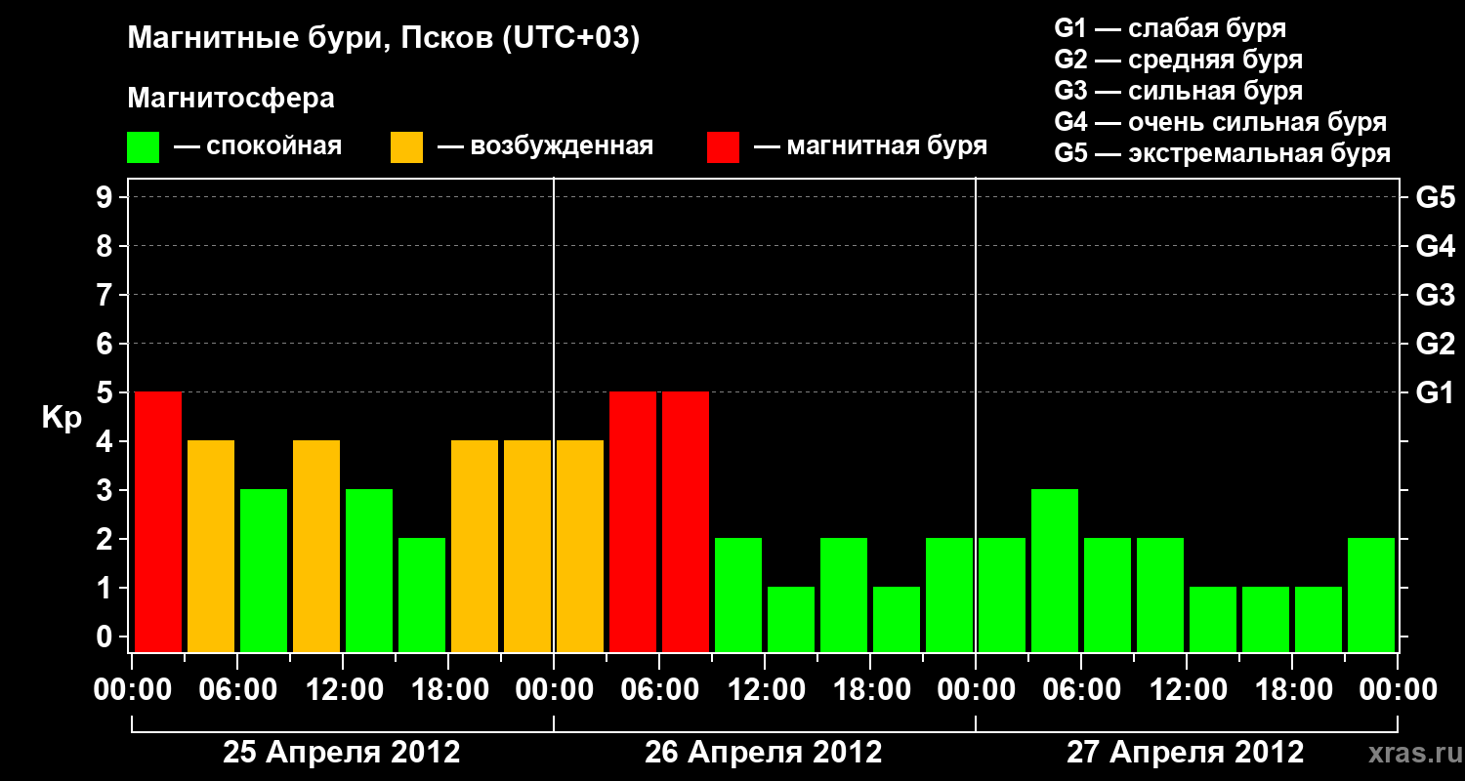This screenshot has width=1465, height=781.
Task: Click the green 12:00–15:00 bar on 26 April
Action: click(791, 619)
